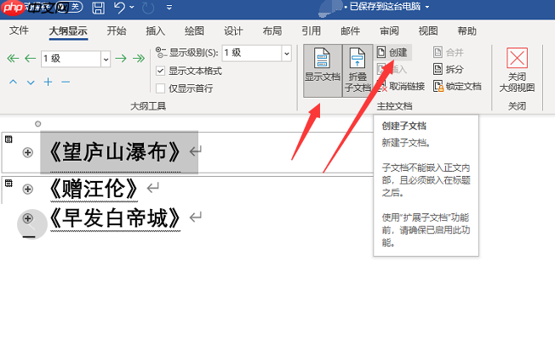This screenshot has width=555, height=340.
Task: Expand heading 《望庐山瀑布》 plus symbol
Action: [x=27, y=153]
